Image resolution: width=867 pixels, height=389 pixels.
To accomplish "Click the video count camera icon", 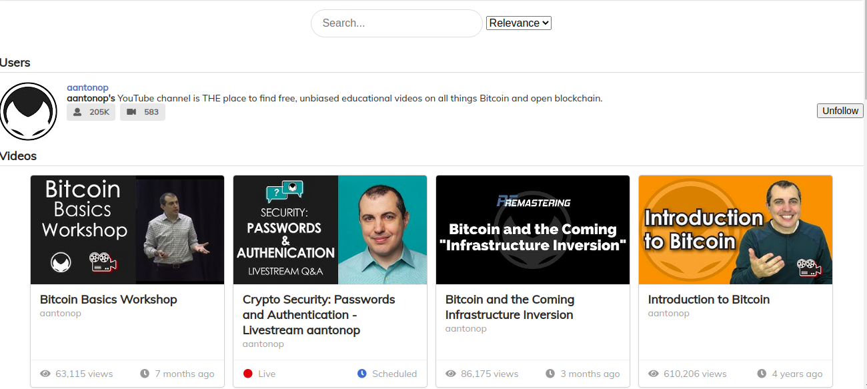I will click(x=131, y=112).
